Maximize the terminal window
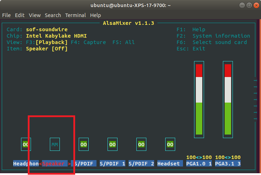The width and height of the screenshot is (261, 175). click(x=249, y=5)
